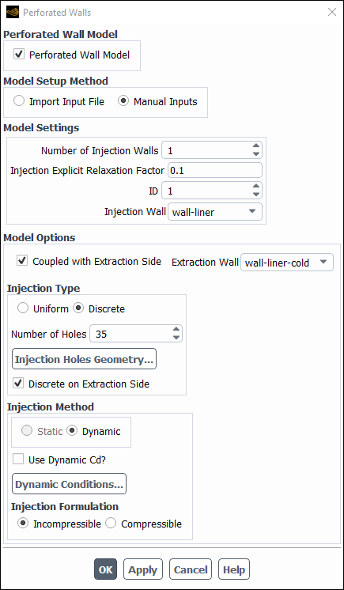Click into Injection Explicit Relaxation Factor field

215,171
